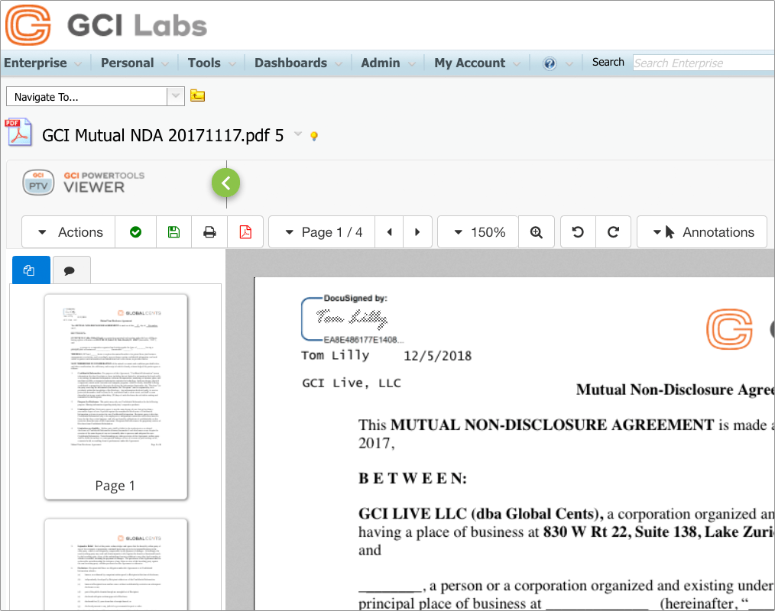Image resolution: width=775 pixels, height=611 pixels.
Task: Click the green save disk icon
Action: [x=173, y=232]
